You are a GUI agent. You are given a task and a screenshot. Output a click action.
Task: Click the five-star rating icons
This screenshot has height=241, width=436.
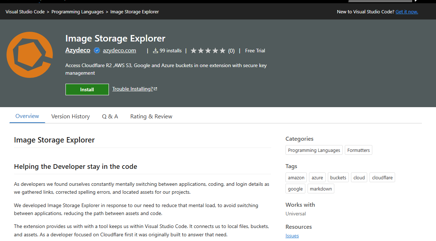click(208, 51)
